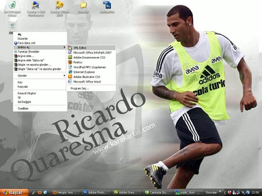262x196 pixels.
Task: Choose 'Sıkıştır "data.rar" ve eposta gönder'
Action: pyautogui.click(x=40, y=69)
